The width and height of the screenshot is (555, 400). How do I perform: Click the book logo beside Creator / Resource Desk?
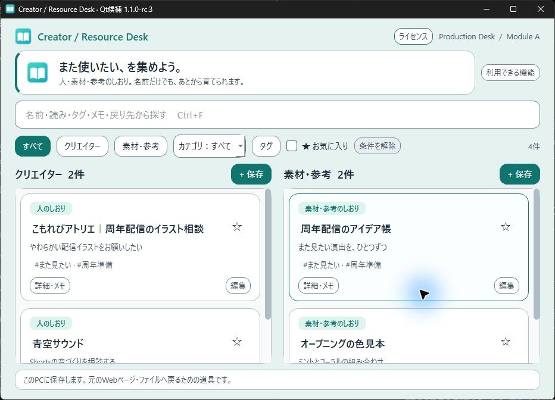click(23, 36)
